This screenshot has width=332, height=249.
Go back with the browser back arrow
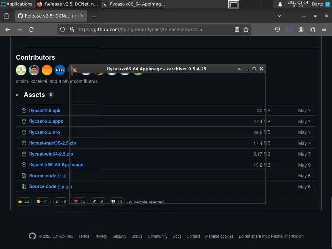tap(8, 30)
